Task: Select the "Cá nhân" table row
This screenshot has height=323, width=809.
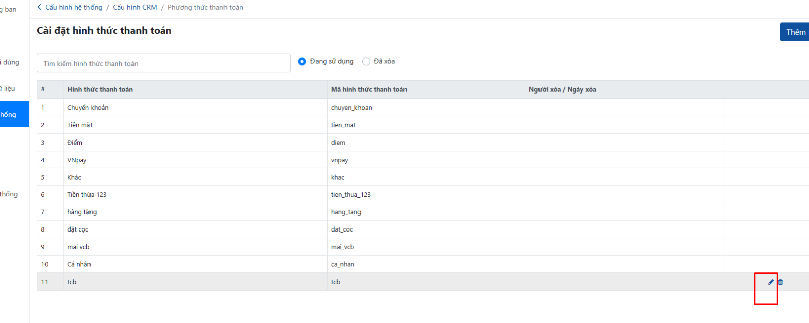Action: (79, 264)
